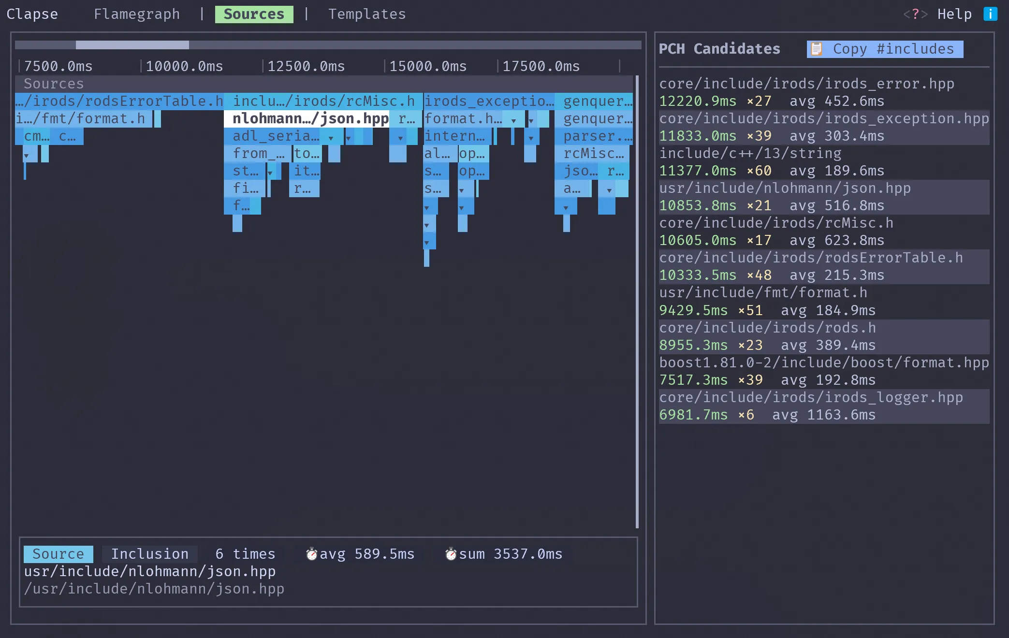The image size is (1009, 638).
Task: Select rodsErrorTable.h PCH candidate
Action: point(824,266)
